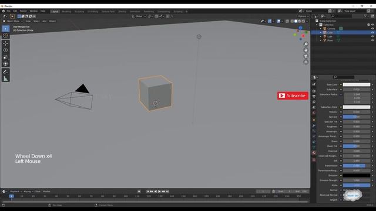Switch viewport shading to rendered
This screenshot has width=376, height=211.
point(303,21)
